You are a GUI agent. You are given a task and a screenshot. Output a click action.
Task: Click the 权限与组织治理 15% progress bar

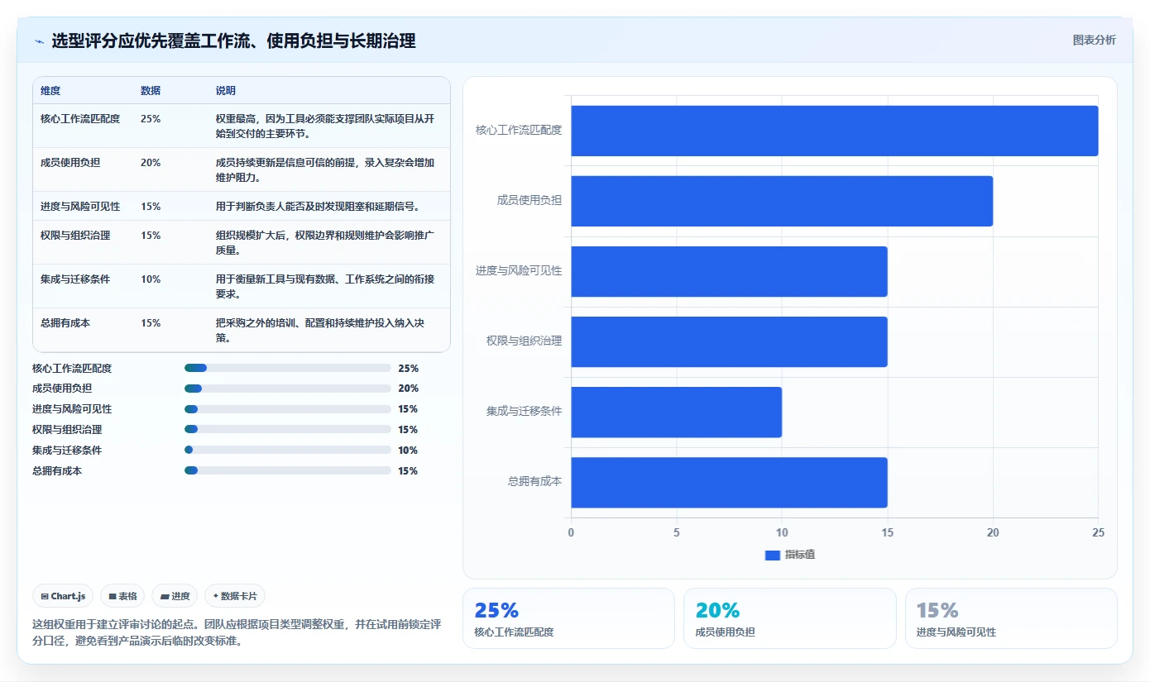tap(288, 430)
